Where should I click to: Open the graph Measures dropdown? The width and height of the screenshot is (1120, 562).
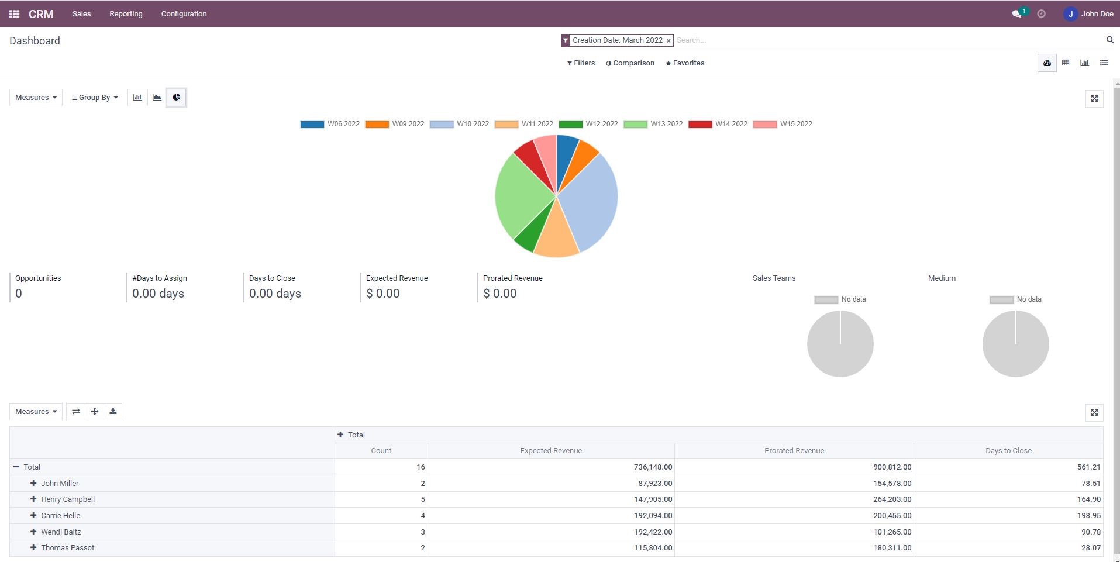36,98
